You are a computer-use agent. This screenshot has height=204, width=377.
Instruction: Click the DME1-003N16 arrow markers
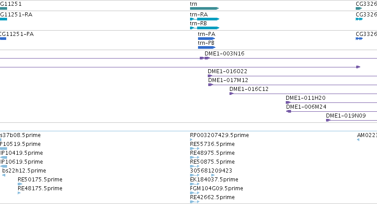(x=205, y=58)
